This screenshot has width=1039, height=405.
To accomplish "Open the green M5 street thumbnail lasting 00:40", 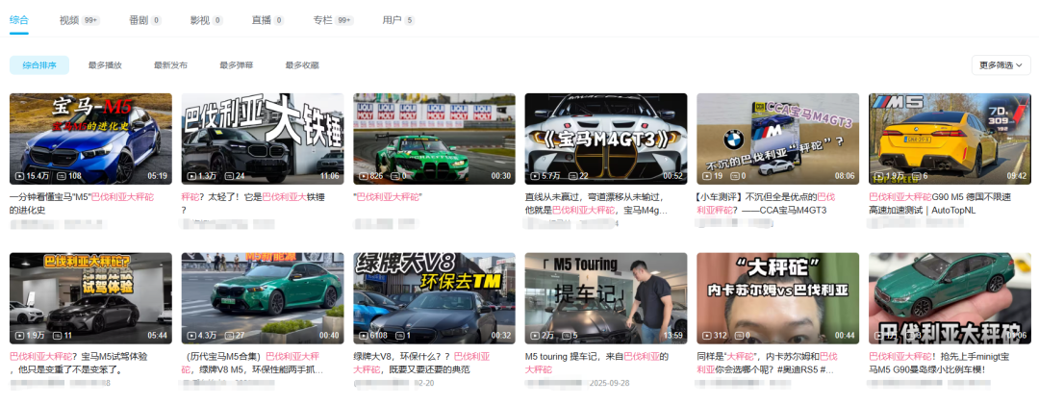I will click(263, 297).
